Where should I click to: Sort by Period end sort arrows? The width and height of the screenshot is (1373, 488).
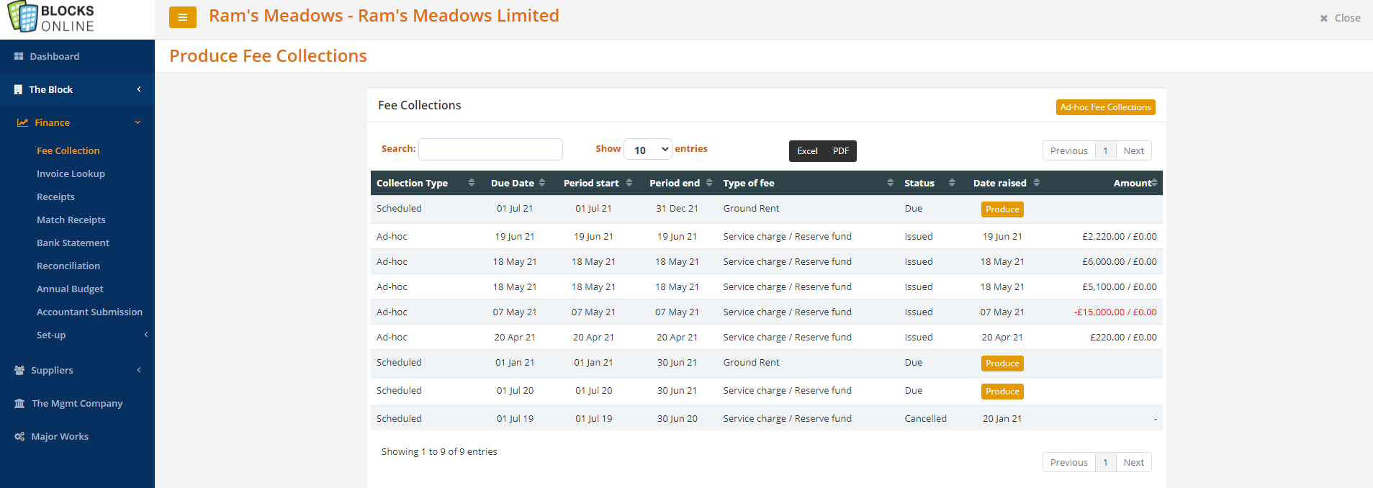click(708, 183)
